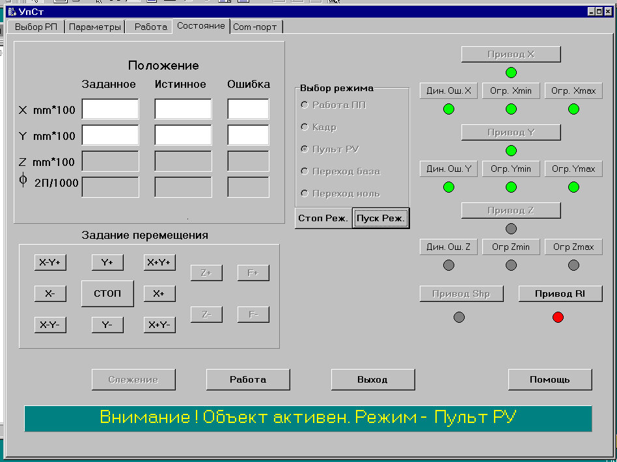Click the Дин. Ош. Y button

(x=448, y=169)
